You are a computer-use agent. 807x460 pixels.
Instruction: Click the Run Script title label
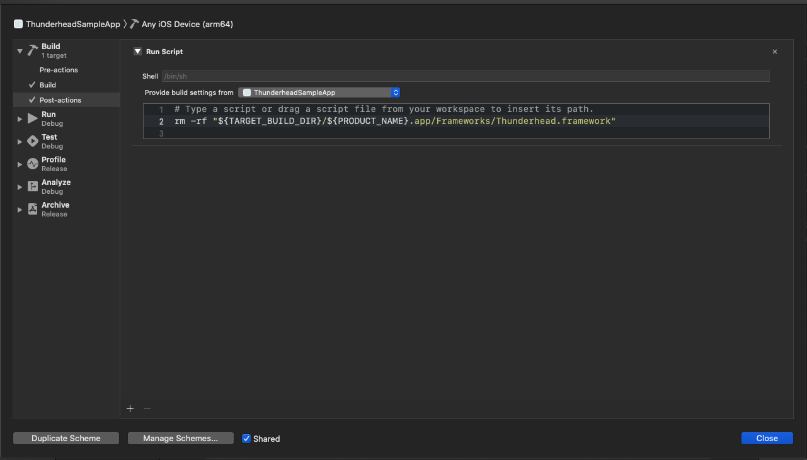(x=164, y=52)
